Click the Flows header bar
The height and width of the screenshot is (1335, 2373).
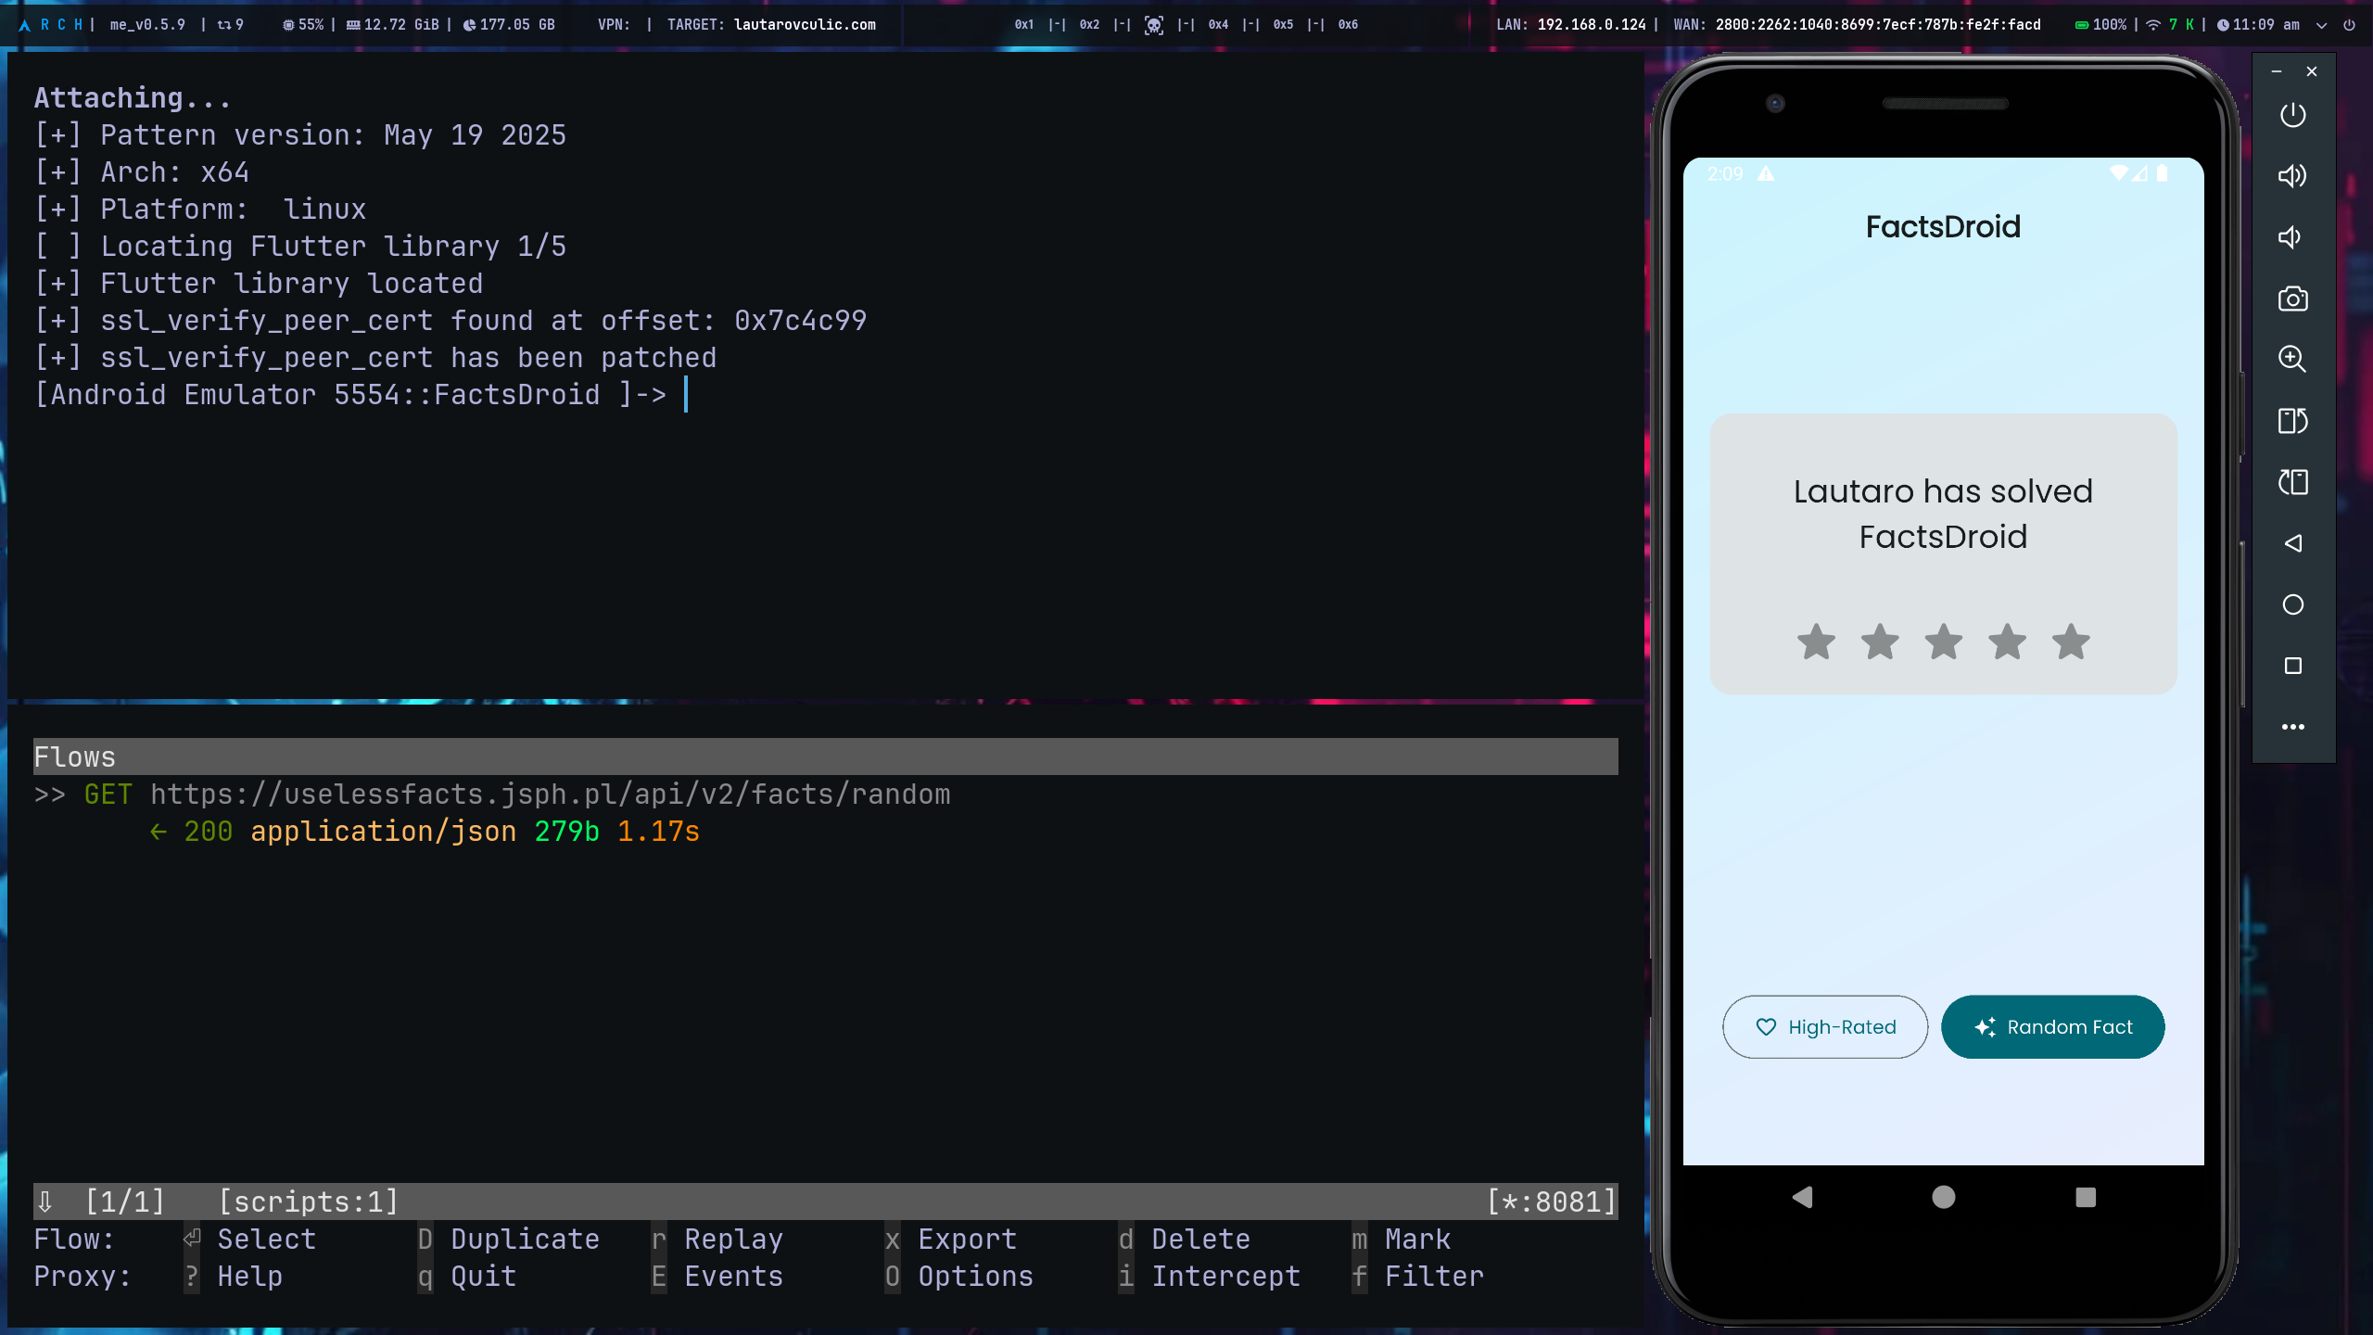click(825, 756)
